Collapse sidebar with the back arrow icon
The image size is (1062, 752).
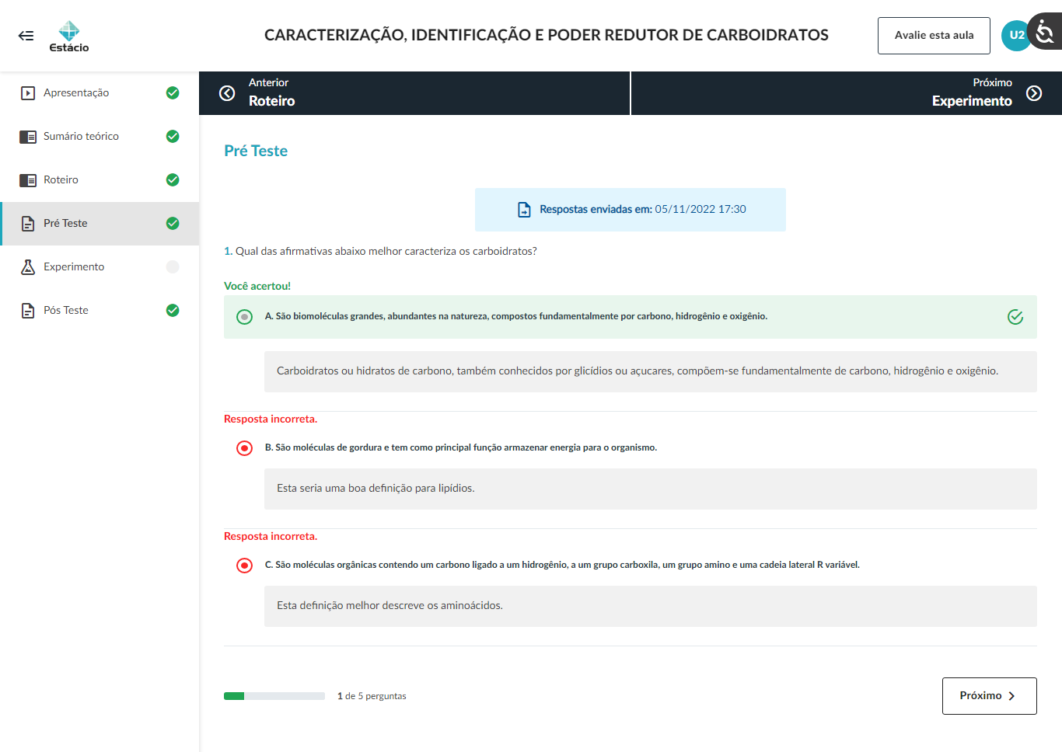26,36
